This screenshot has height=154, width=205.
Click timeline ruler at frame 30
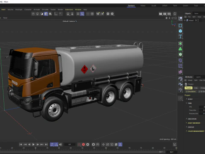click(35, 148)
